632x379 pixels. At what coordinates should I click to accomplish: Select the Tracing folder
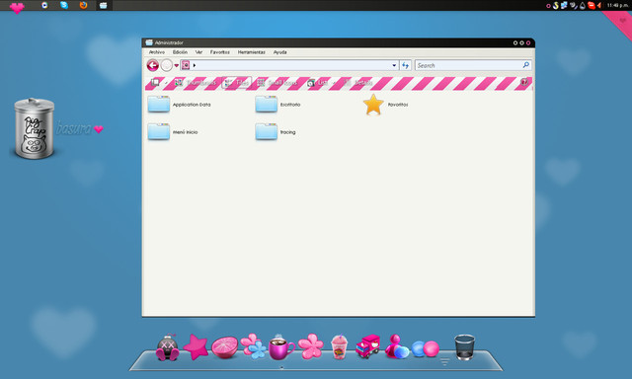pos(276,131)
